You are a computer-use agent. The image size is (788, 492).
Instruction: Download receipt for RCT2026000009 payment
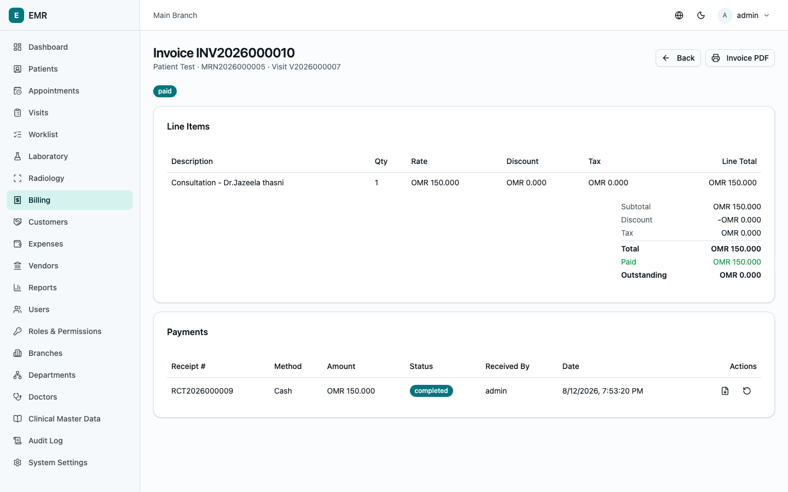point(725,391)
